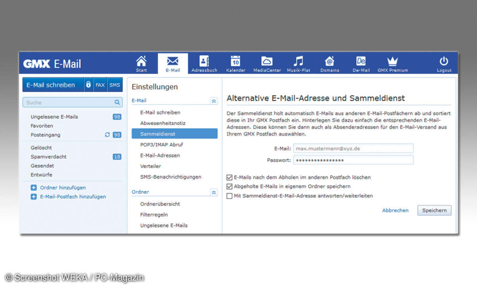Click the E-Mail address input field
This screenshot has height=286, width=477.
coord(353,149)
